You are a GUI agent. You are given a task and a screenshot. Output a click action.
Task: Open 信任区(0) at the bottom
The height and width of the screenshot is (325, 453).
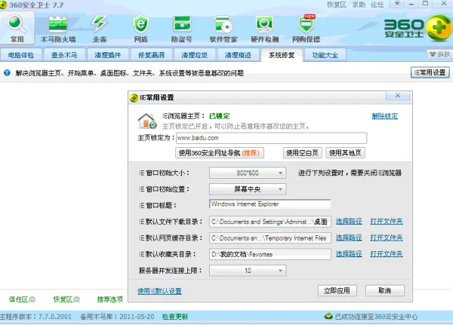pos(22,299)
